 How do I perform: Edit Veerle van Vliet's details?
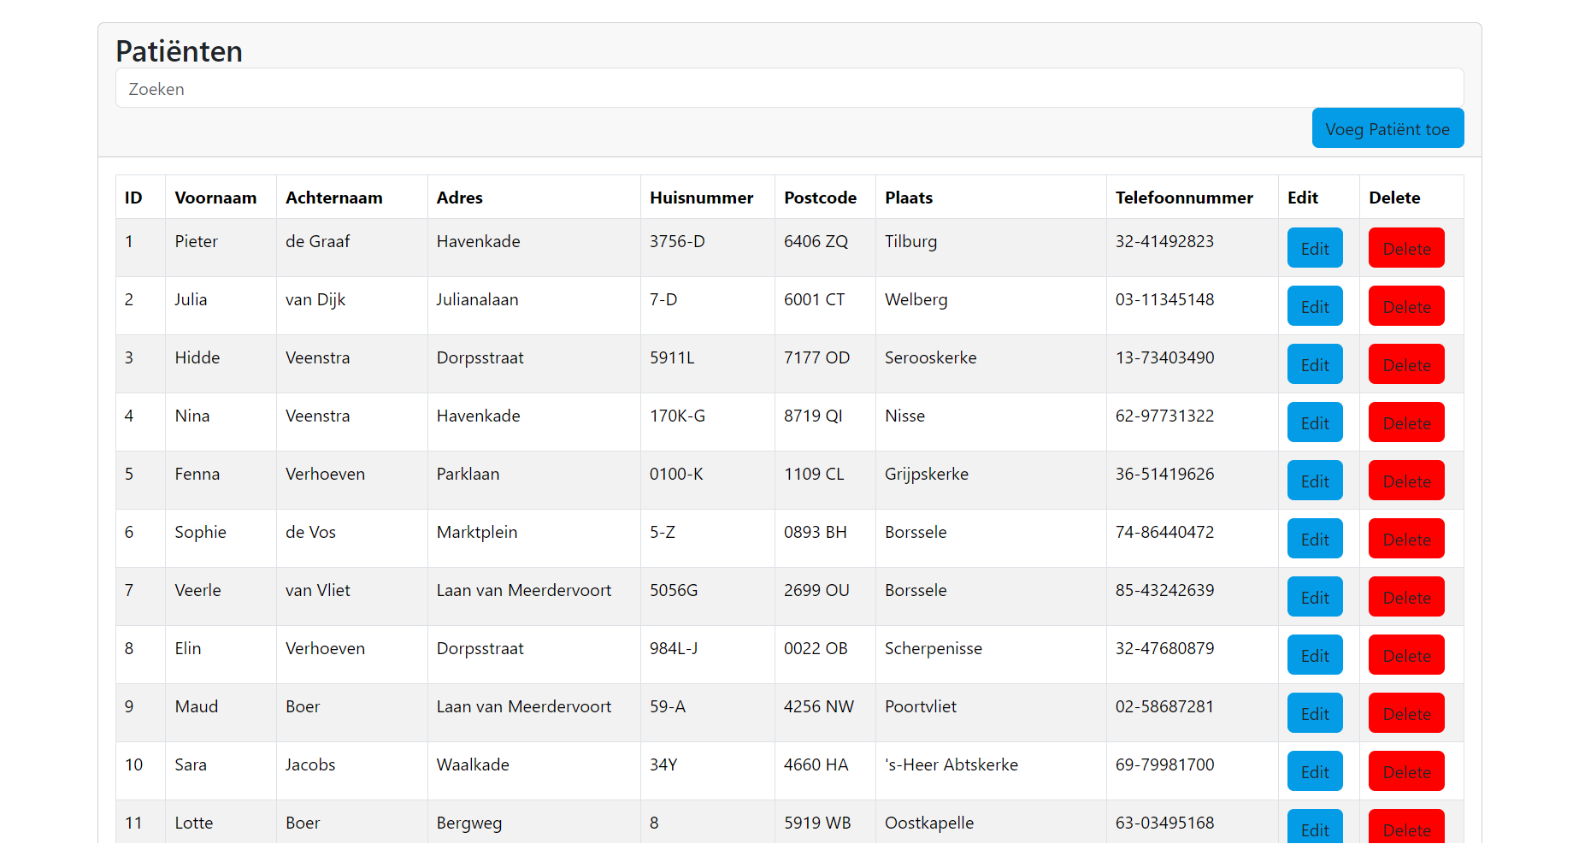1314,597
